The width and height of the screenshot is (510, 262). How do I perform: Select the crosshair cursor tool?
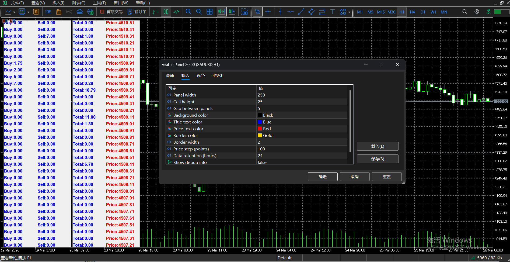pos(268,12)
